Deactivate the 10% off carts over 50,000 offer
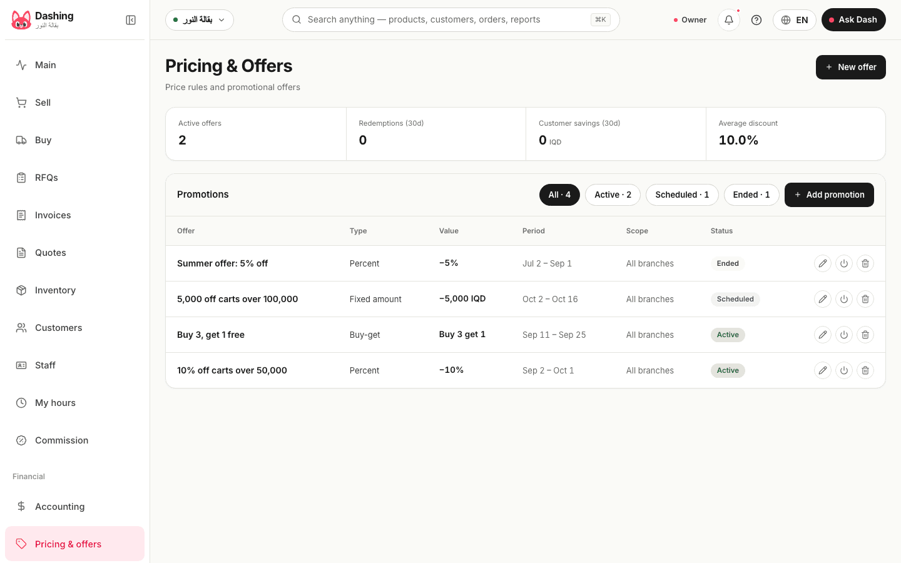The width and height of the screenshot is (901, 563). pos(844,370)
